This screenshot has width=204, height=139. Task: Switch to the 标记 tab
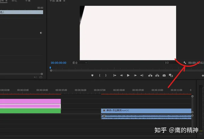pyautogui.click(x=14, y=1)
